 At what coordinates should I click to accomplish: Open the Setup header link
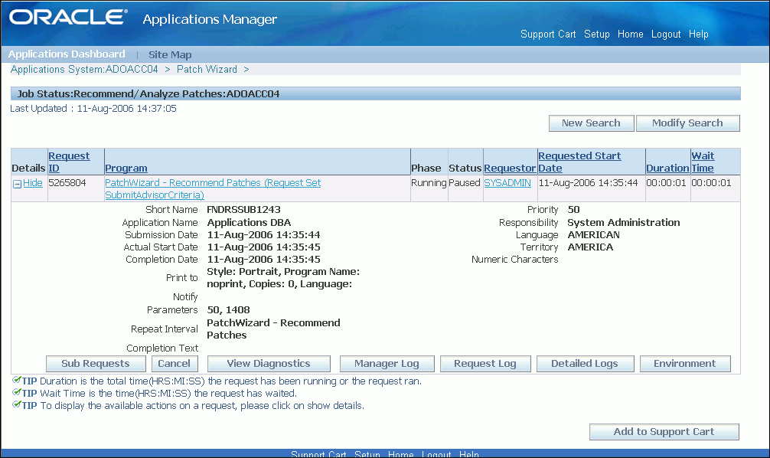tap(597, 34)
